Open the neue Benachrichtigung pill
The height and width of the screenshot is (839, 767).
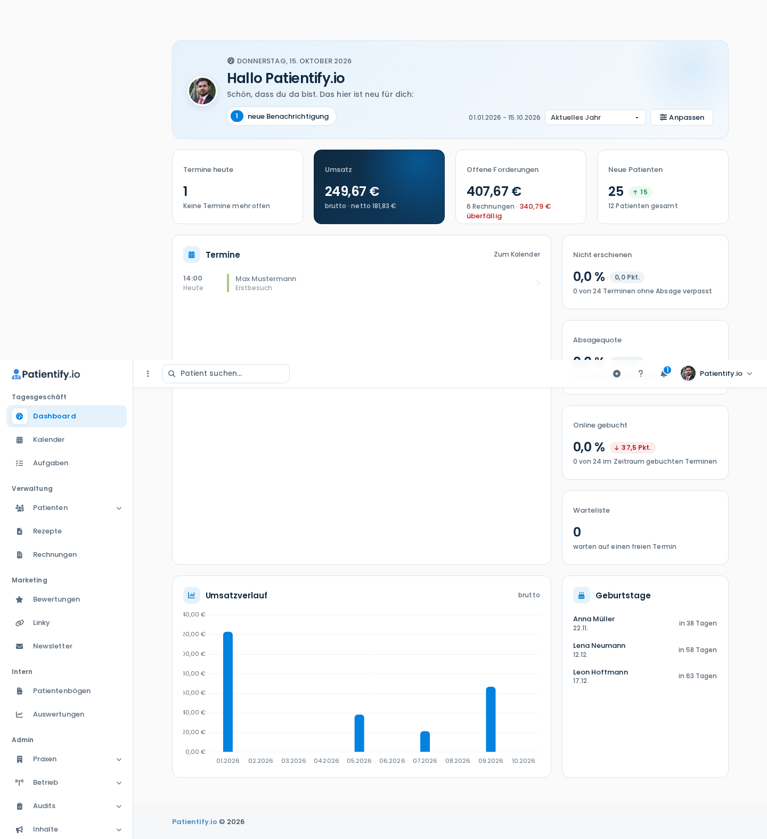(282, 116)
